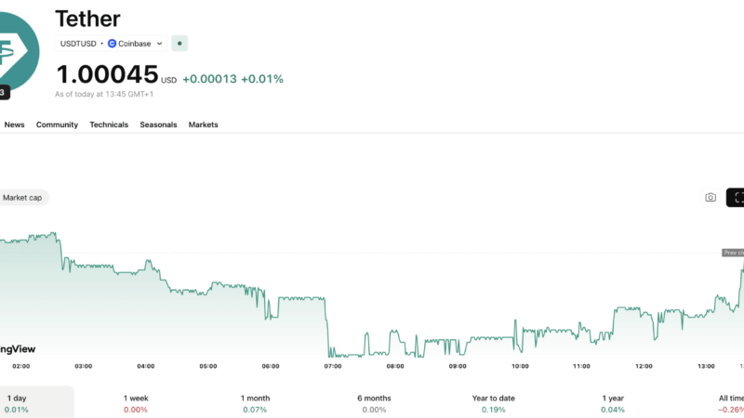Click the +0.00013 price change

(209, 79)
